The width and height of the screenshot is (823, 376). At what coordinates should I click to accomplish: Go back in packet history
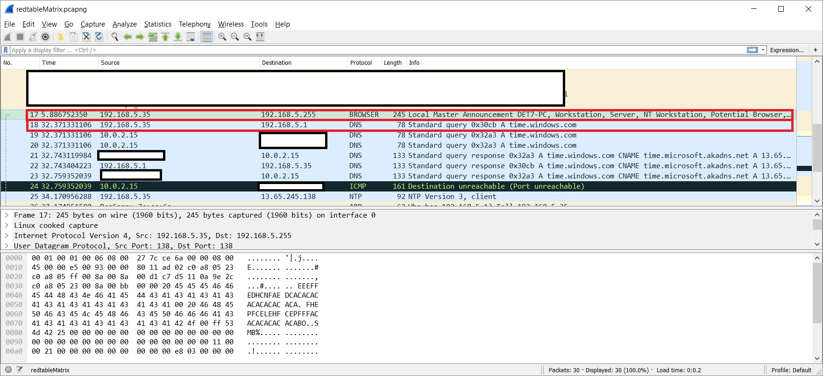coord(127,37)
